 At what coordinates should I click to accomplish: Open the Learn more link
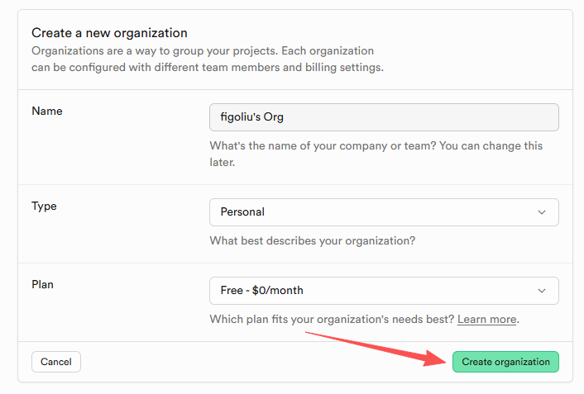point(487,320)
